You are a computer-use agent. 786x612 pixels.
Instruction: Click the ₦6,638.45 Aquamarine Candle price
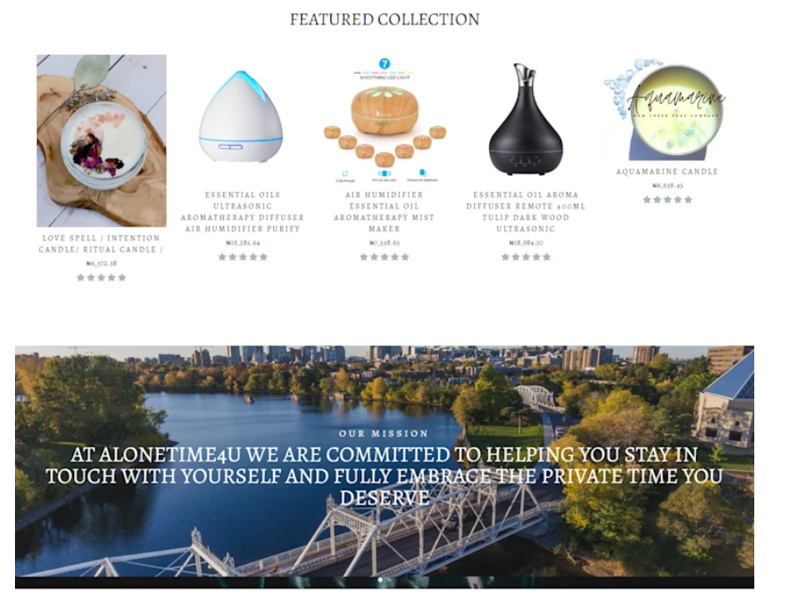pos(667,185)
